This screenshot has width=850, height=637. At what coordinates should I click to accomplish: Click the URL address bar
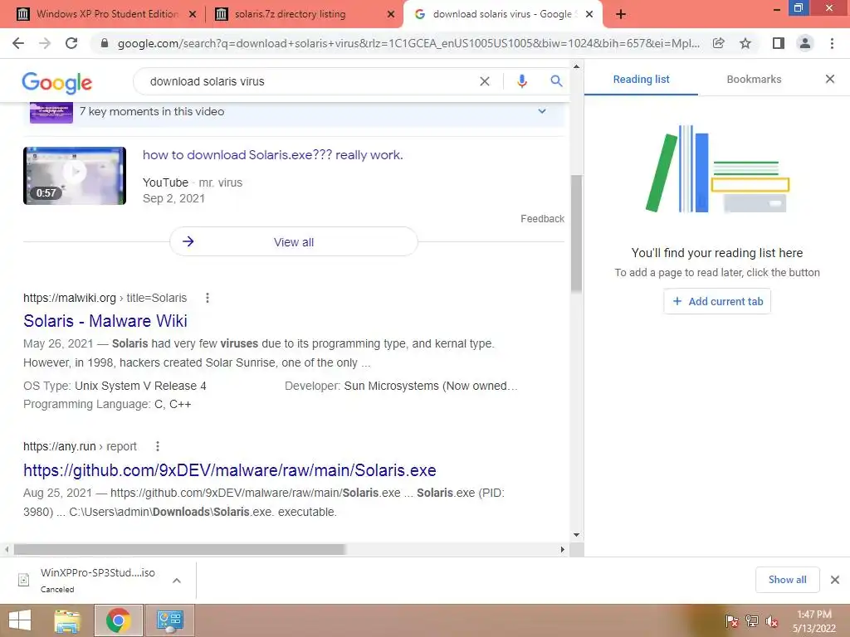click(408, 43)
